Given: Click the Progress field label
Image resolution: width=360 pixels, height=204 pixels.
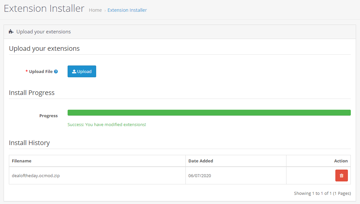Looking at the screenshot, I should (x=49, y=116).
